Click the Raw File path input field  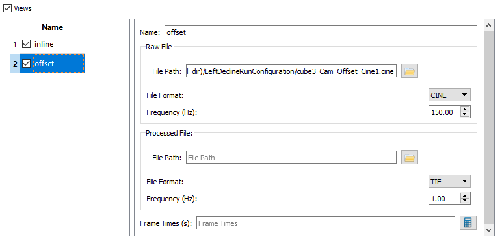click(291, 71)
